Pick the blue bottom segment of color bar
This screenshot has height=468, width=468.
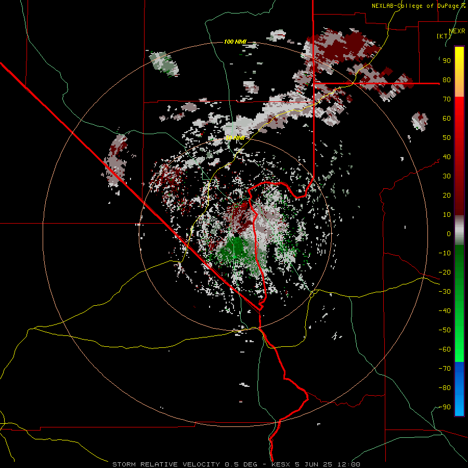click(459, 389)
